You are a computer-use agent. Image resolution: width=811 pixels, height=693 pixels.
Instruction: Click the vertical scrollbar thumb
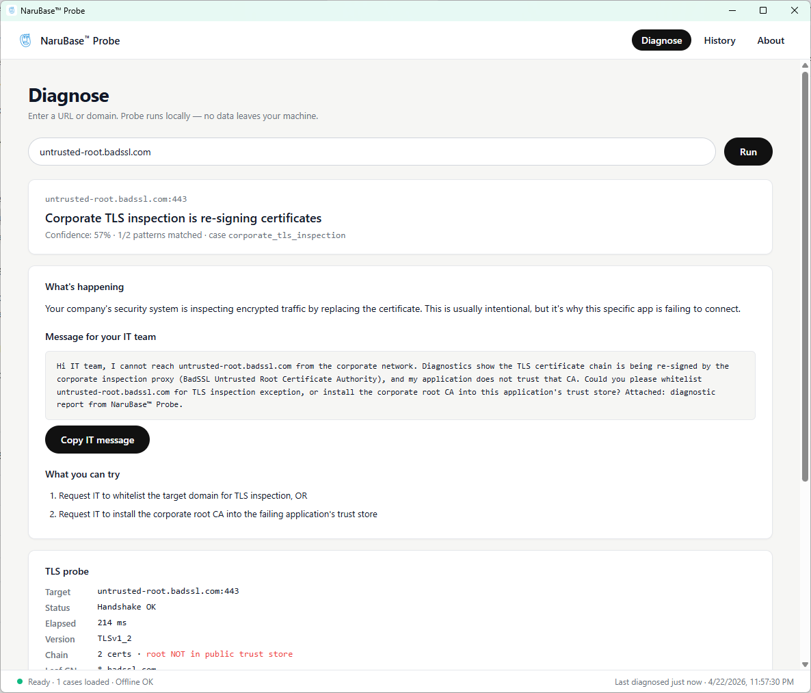pos(805,277)
